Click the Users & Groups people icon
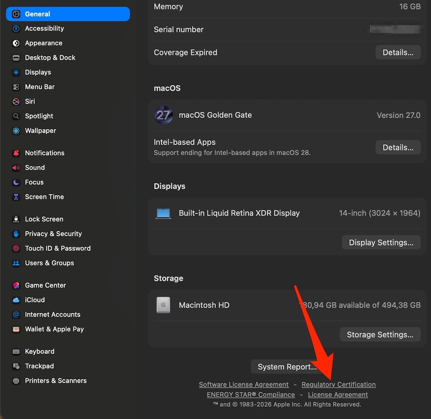The width and height of the screenshot is (431, 419). pos(16,263)
